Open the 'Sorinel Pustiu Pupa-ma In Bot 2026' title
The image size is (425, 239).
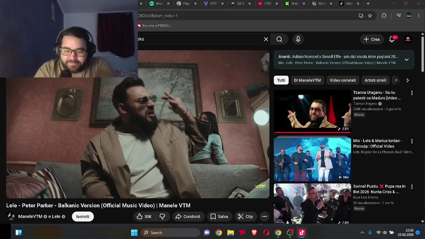(x=380, y=189)
